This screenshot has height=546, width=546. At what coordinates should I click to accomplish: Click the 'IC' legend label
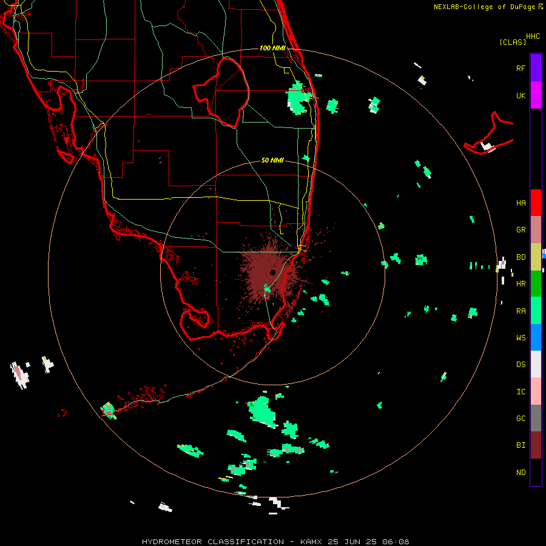point(521,392)
